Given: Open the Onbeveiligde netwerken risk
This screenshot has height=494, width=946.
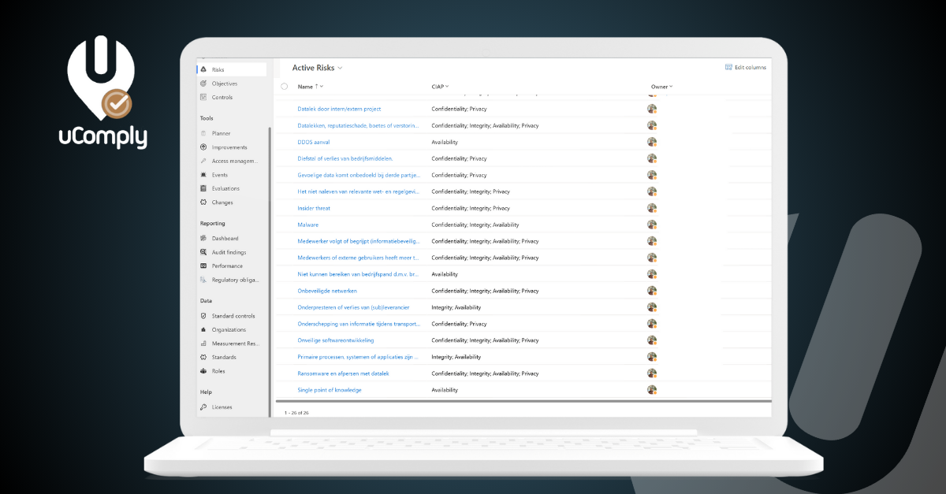Looking at the screenshot, I should coord(327,291).
